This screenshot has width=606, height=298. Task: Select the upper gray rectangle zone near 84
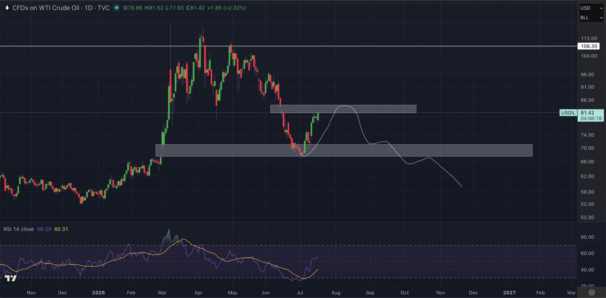(x=343, y=109)
